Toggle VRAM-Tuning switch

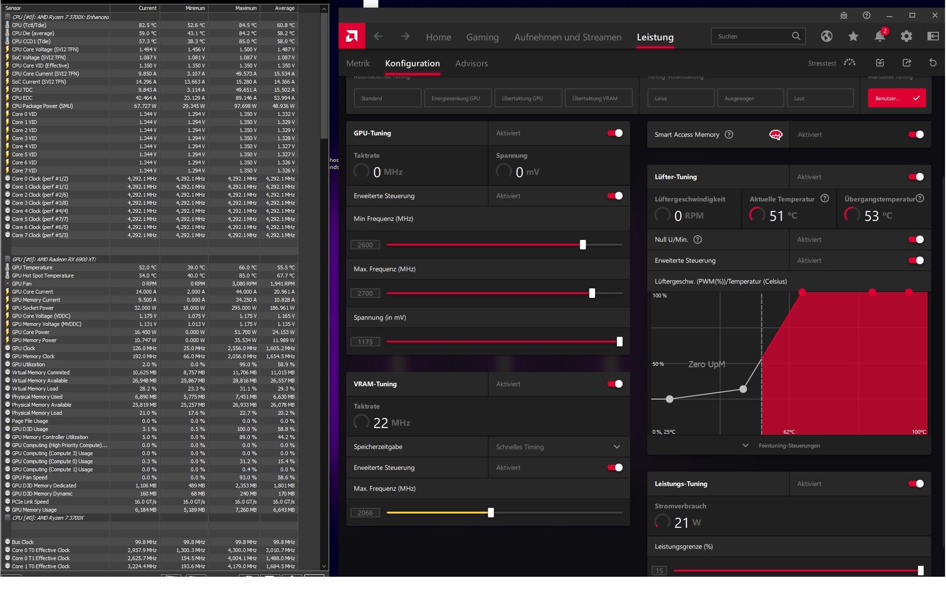click(615, 384)
